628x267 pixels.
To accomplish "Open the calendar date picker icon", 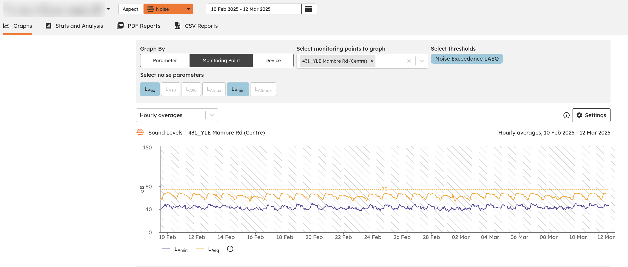I will (308, 9).
